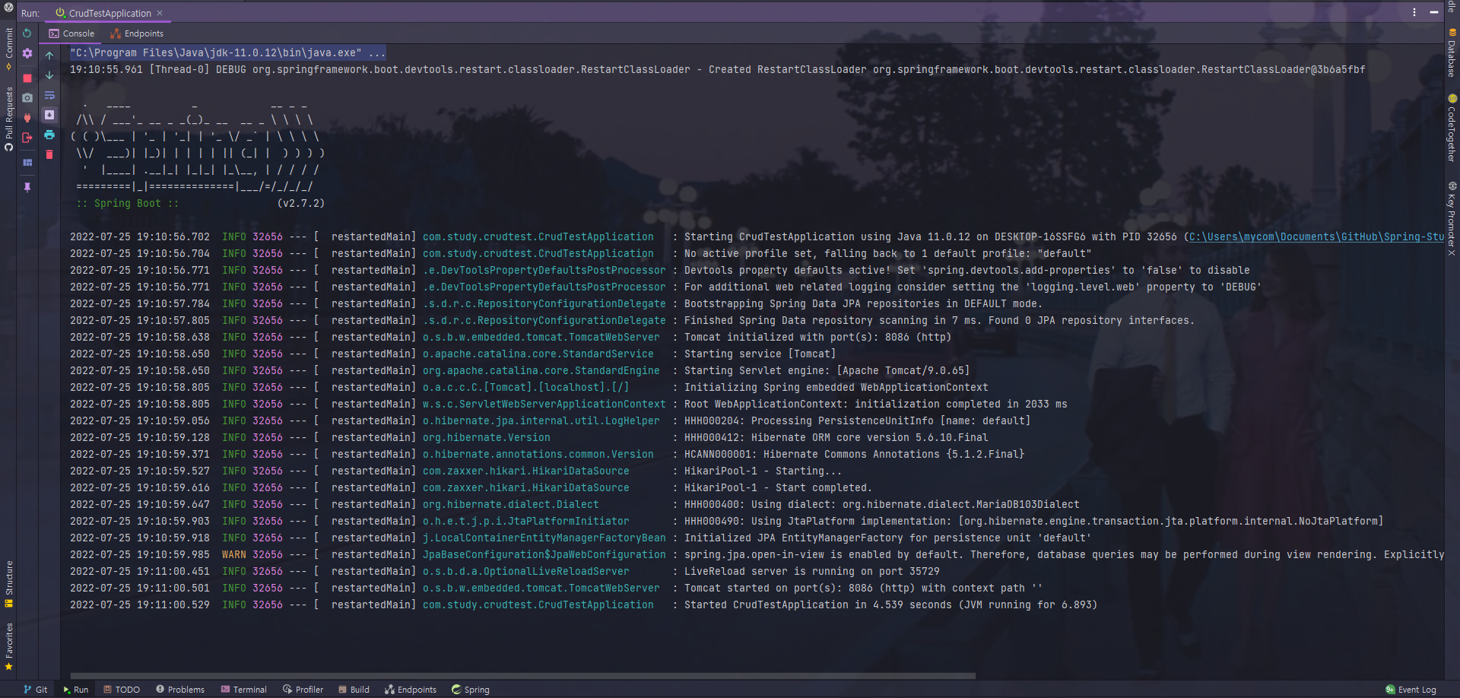Open the Run tool window button
Image resolution: width=1460 pixels, height=698 pixels.
click(76, 690)
